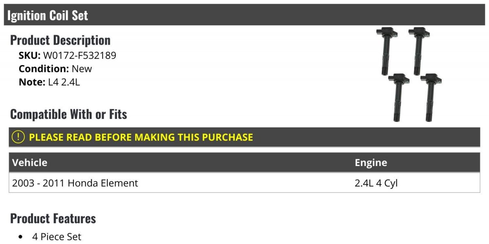Click the 2.4L 4 Cyl engine cell
Screen dimensions: 489x244
pos(376,183)
